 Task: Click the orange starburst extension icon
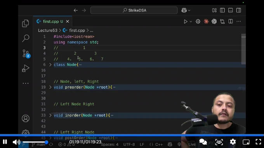tap(206, 22)
